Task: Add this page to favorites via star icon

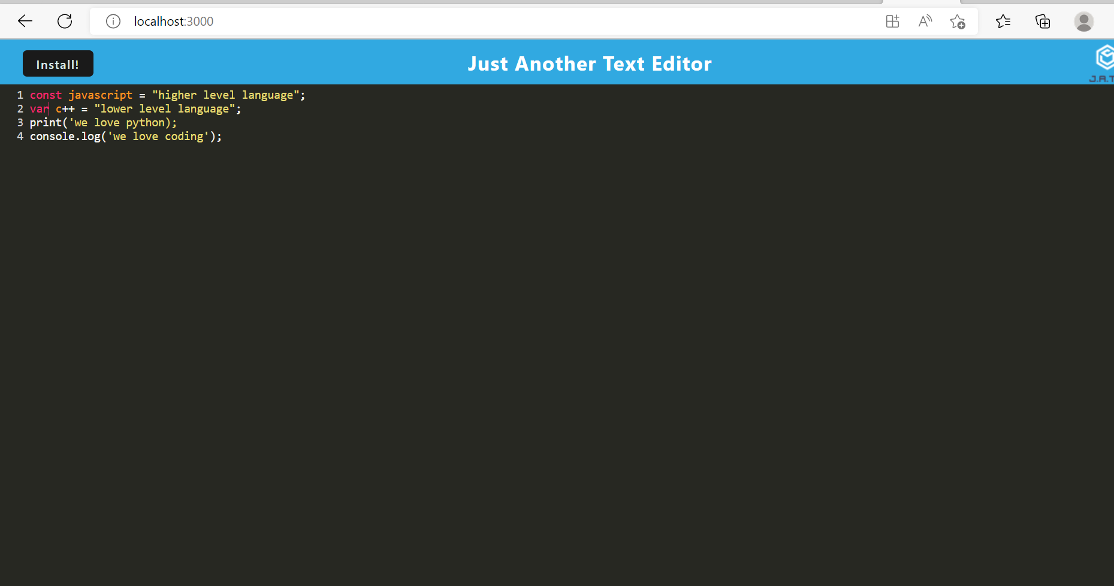Action: (958, 21)
